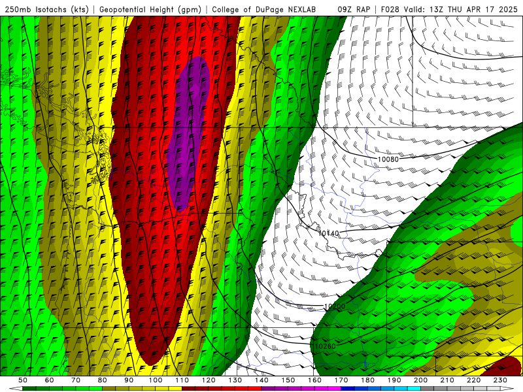Click the 80 value on the color scale

[103, 380]
